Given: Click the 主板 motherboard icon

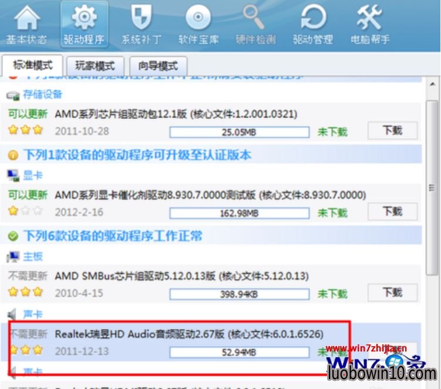Looking at the screenshot, I should pos(13,257).
